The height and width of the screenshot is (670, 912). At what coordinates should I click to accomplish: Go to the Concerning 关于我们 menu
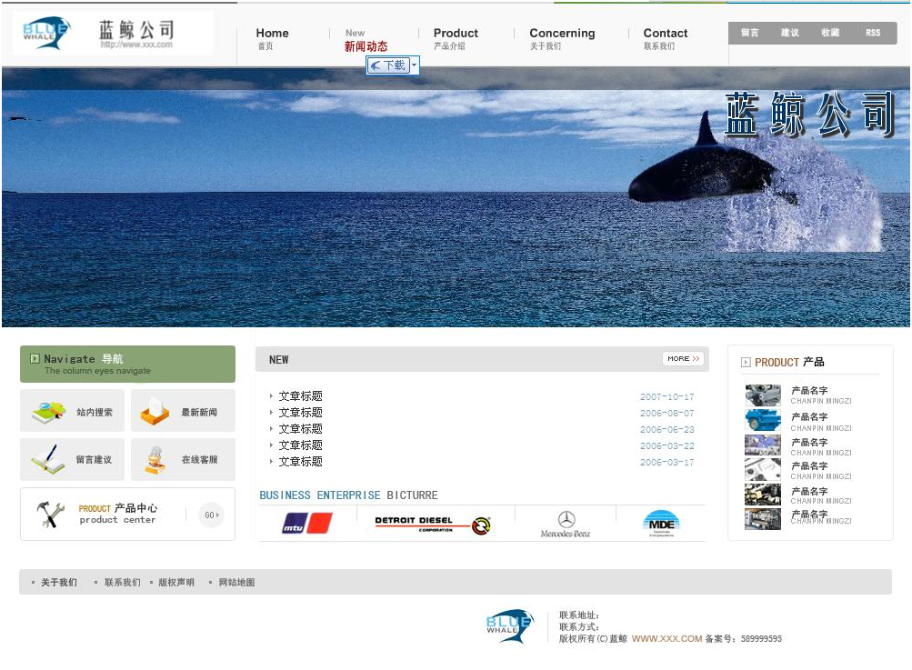pos(562,38)
